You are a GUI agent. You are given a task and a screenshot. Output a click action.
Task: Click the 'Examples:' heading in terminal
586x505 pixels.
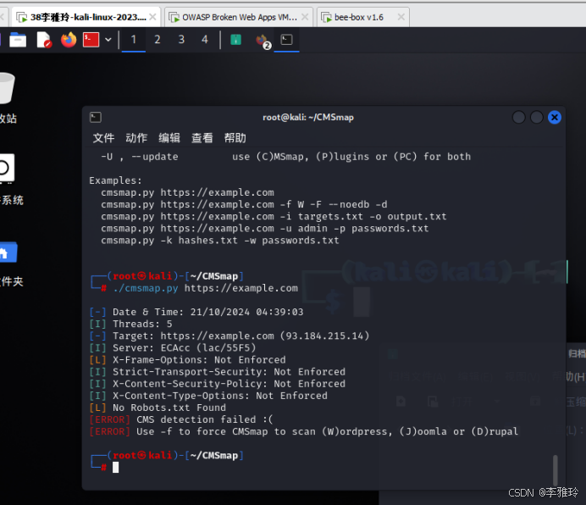pyautogui.click(x=115, y=180)
